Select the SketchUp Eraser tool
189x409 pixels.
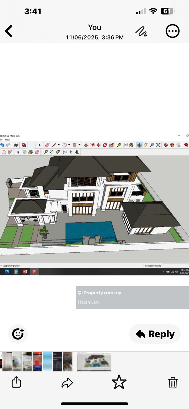47,145
